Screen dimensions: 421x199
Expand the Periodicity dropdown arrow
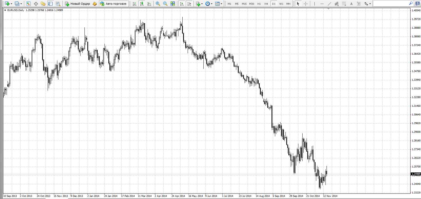212,4
